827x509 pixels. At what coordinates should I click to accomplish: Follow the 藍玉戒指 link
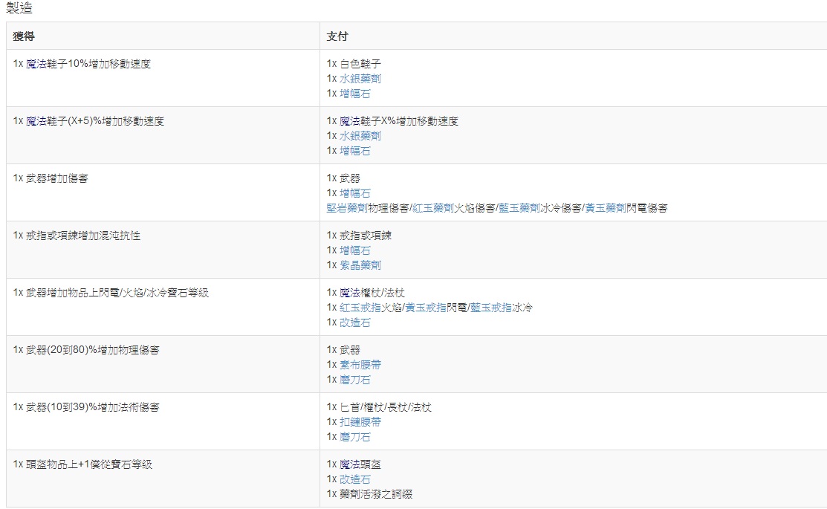(491, 308)
